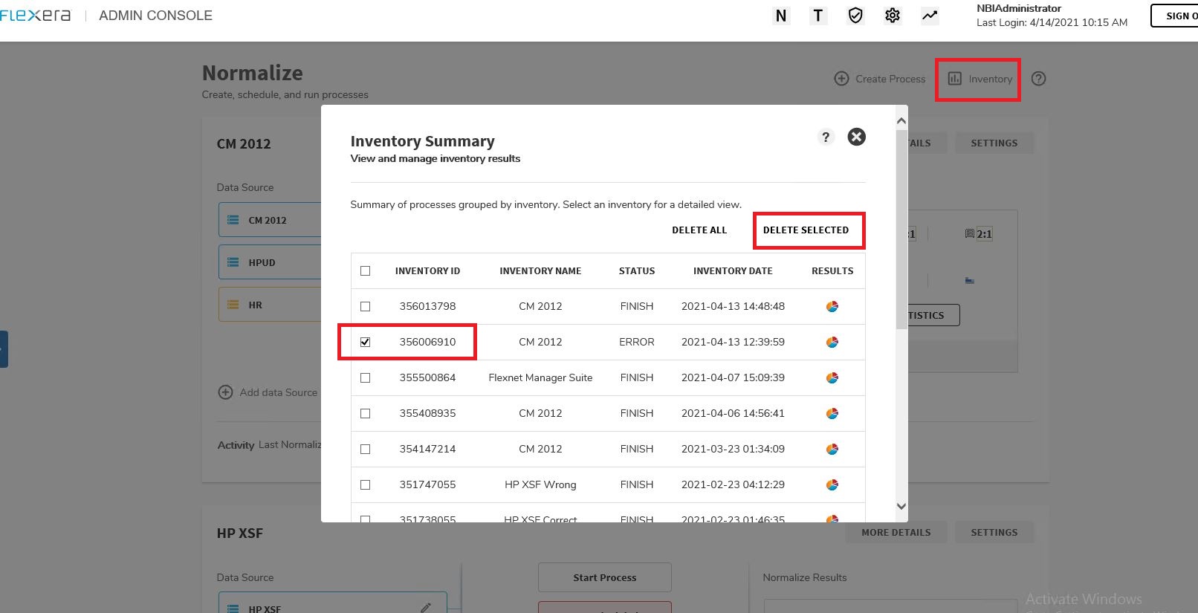Close the Inventory Summary dialog
This screenshot has width=1198, height=613.
[x=857, y=137]
